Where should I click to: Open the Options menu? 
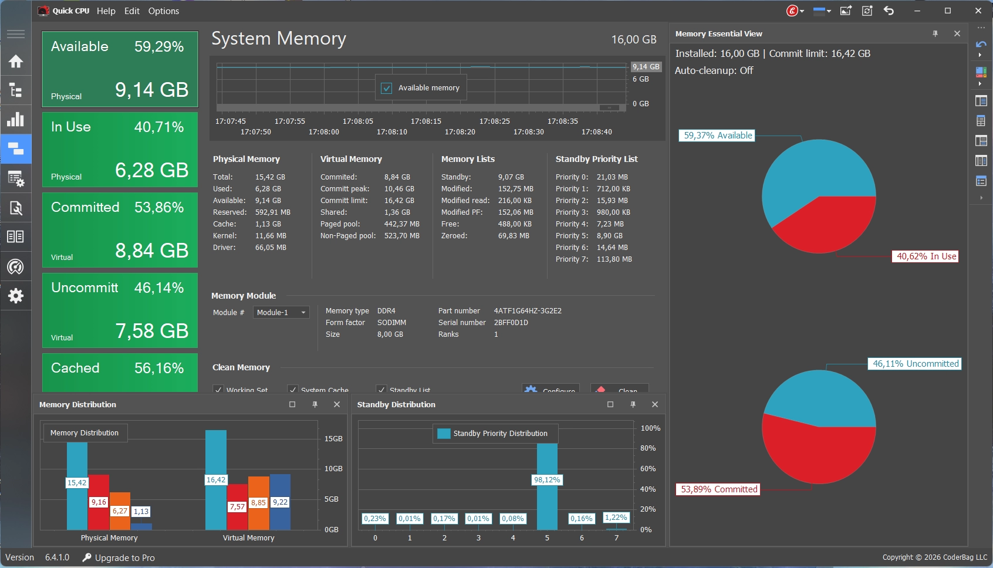(x=163, y=11)
